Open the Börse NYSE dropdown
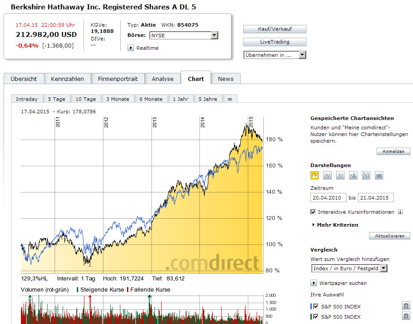The height and width of the screenshot is (324, 413). [184, 35]
